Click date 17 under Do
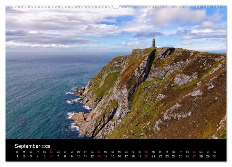The height and width of the screenshot is (167, 232). pyautogui.click(x=126, y=156)
